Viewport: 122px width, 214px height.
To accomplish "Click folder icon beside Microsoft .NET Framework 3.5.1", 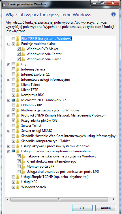I will tap(17, 100).
